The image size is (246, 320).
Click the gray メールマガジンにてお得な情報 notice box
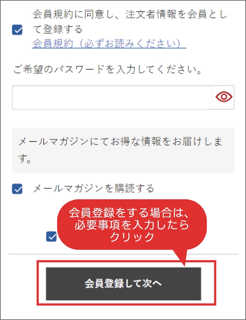[123, 150]
